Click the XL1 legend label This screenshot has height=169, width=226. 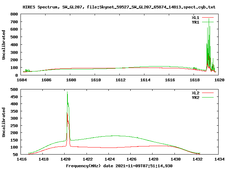196,18
